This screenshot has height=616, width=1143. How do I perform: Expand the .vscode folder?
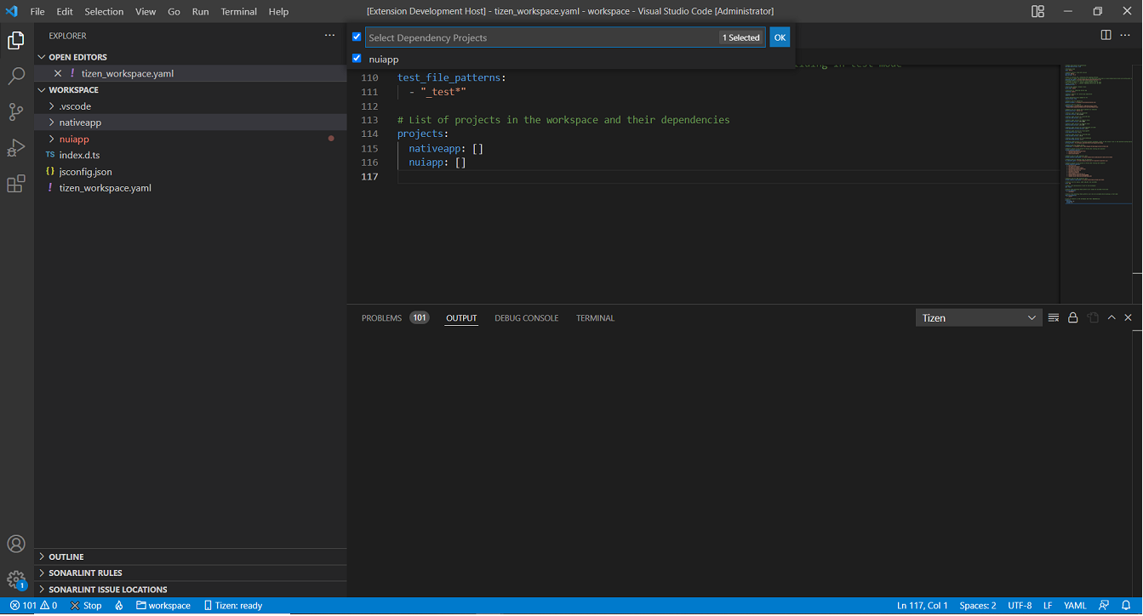(77, 106)
